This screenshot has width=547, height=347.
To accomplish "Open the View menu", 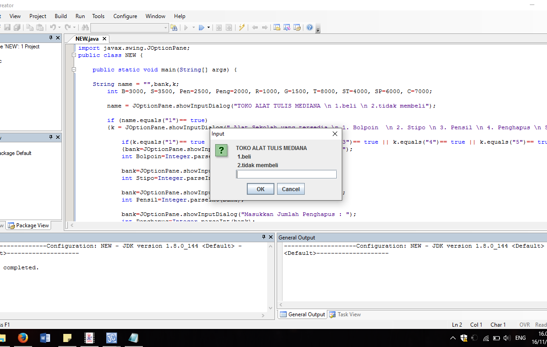I will (x=15, y=16).
